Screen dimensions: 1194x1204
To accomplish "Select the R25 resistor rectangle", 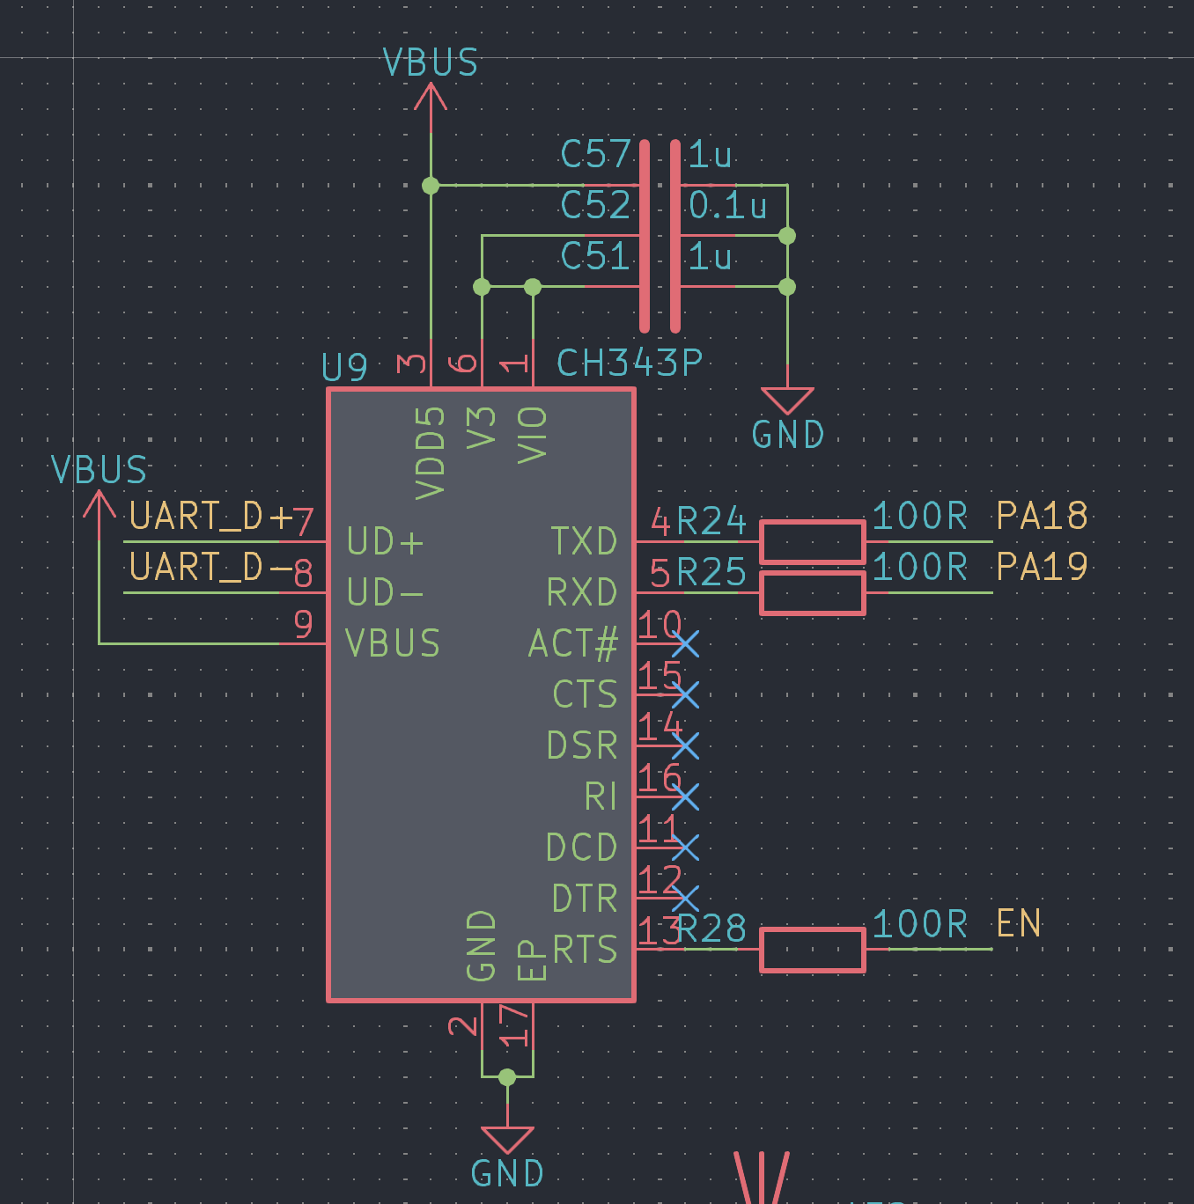I will pyautogui.click(x=812, y=593).
